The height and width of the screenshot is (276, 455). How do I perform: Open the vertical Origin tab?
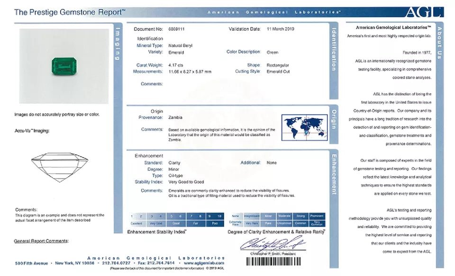334,119
